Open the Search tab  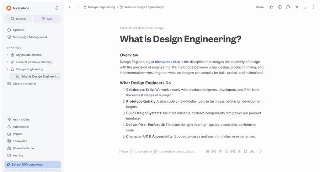(18, 19)
